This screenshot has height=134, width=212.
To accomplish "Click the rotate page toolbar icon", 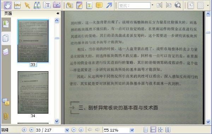I will (x=191, y=5).
